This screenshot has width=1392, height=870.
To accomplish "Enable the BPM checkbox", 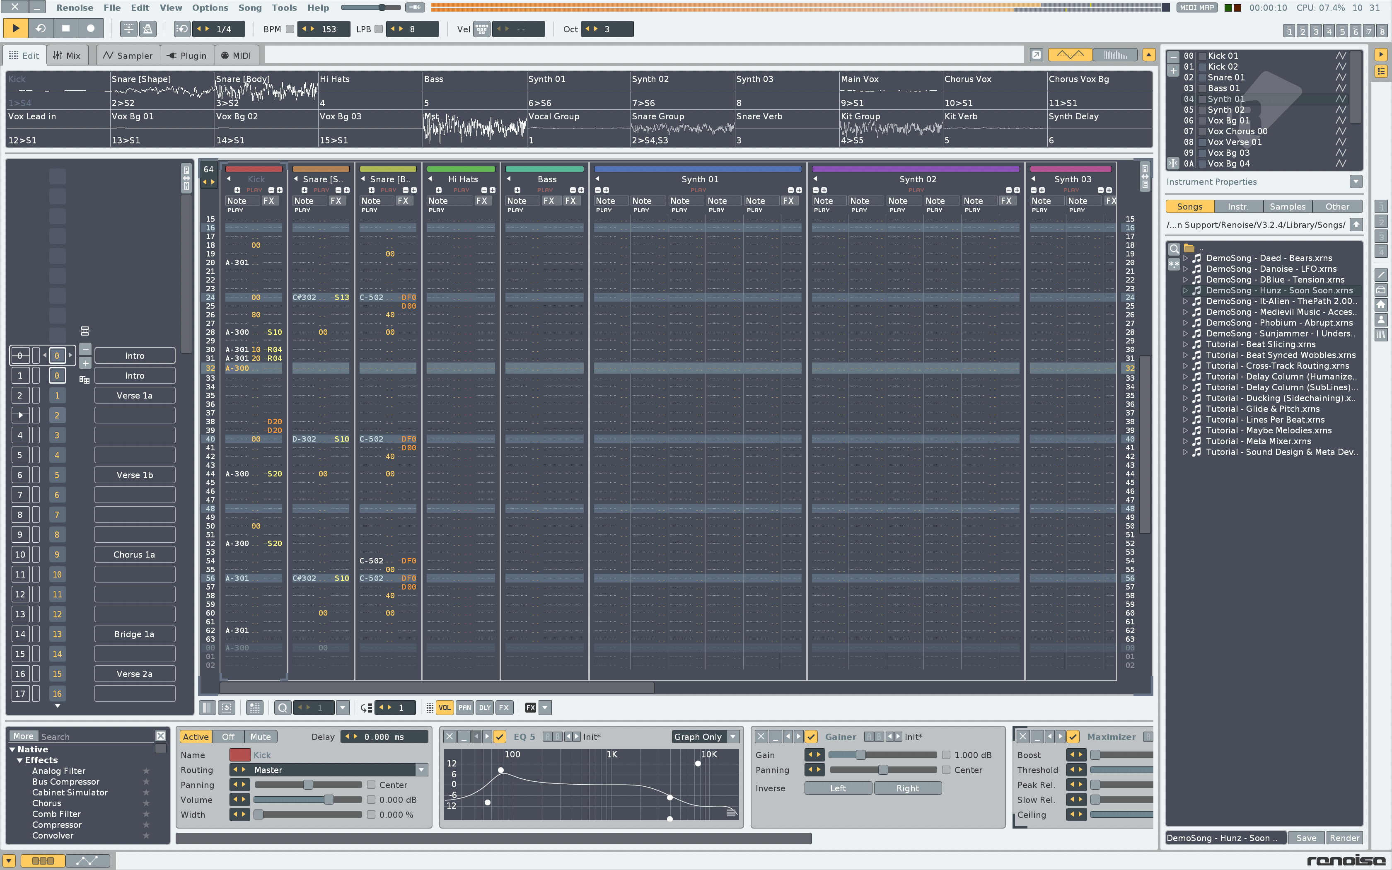I will pyautogui.click(x=290, y=29).
